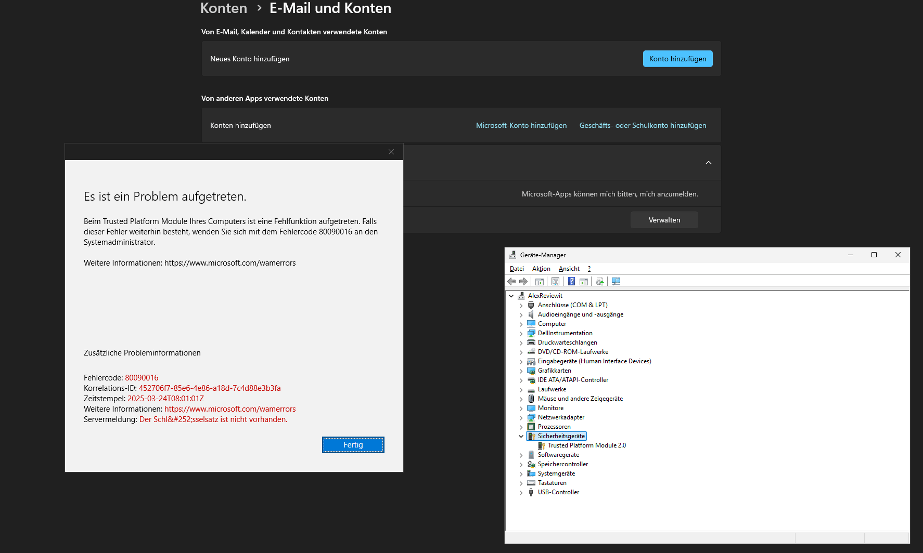
Task: Click the DVD/CD-ROM-Laufwerke drive icon
Action: click(x=531, y=352)
